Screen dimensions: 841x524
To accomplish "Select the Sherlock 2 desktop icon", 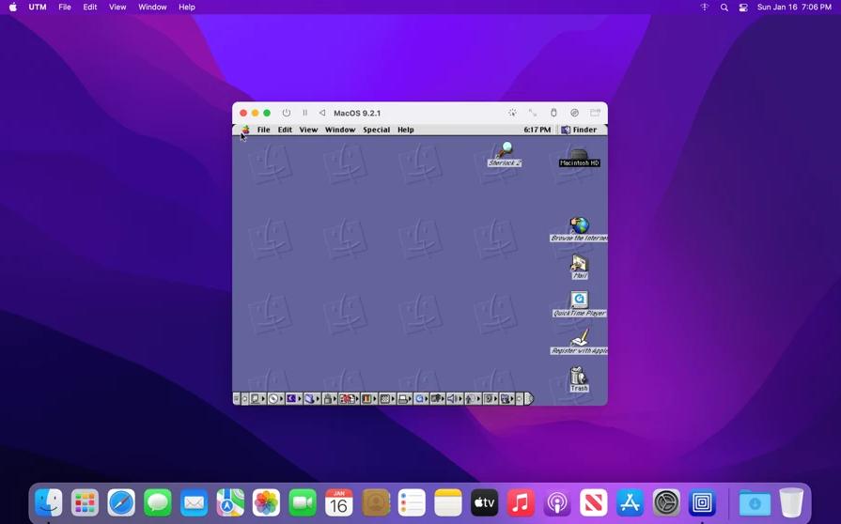I will pyautogui.click(x=505, y=154).
